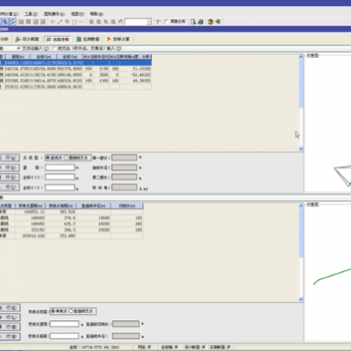Click the 里程 input field in upper form
The image size is (351, 351).
tap(60, 168)
